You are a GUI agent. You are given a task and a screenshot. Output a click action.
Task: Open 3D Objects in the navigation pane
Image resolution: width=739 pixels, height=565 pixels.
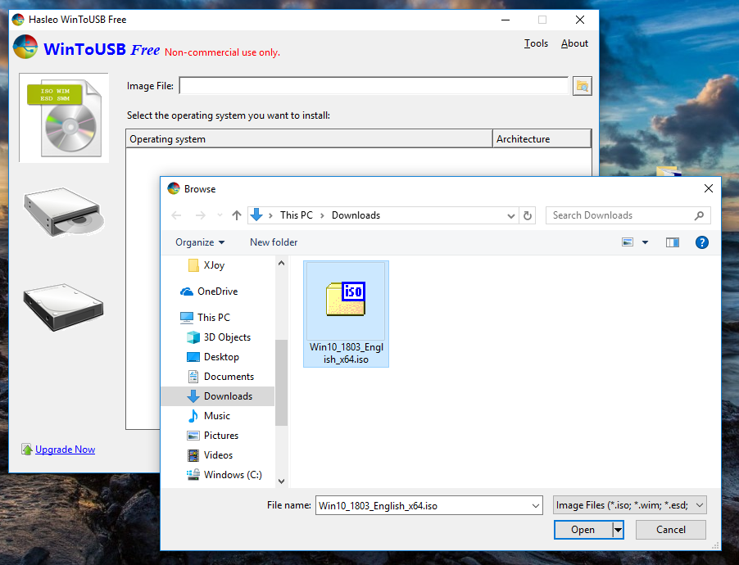pos(219,337)
